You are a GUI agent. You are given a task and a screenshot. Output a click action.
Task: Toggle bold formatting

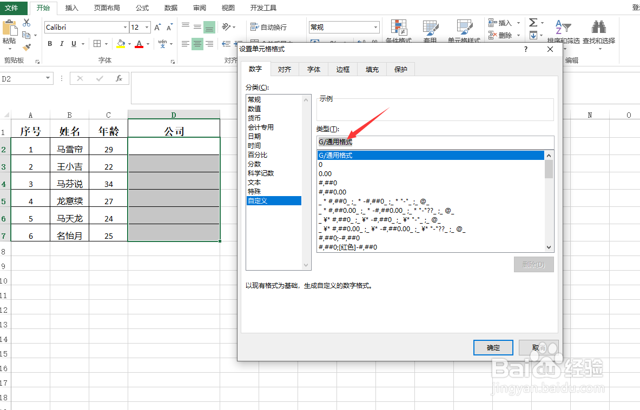[x=49, y=44]
